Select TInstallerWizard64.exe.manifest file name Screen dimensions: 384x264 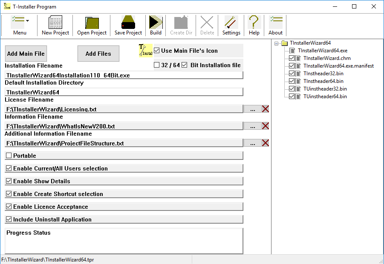point(338,66)
